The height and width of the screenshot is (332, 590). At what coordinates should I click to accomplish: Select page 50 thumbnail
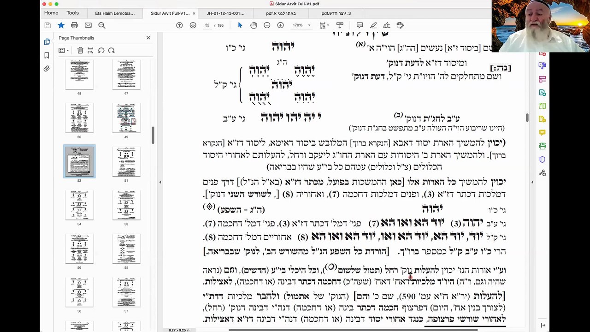click(79, 118)
